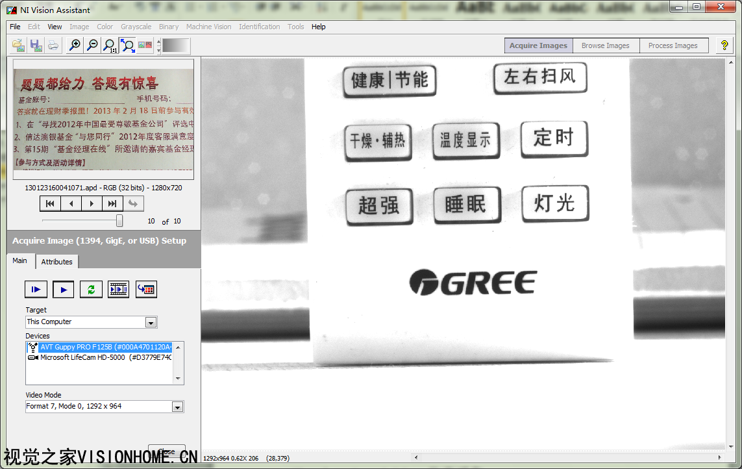Open the Video Mode dropdown

pyautogui.click(x=177, y=407)
